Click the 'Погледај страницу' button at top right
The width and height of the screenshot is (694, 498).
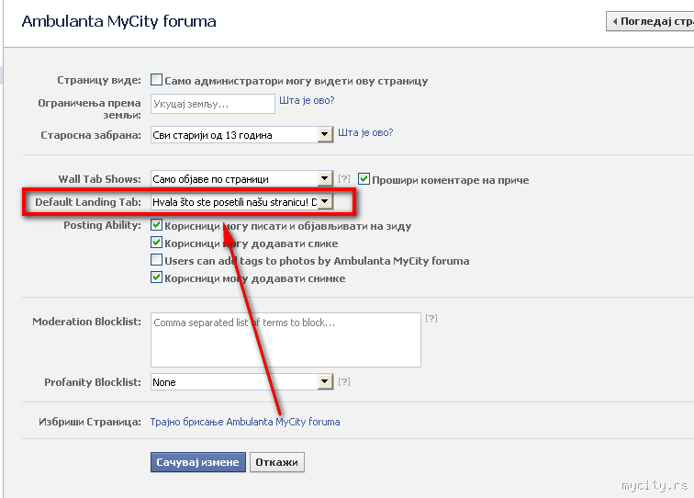click(x=650, y=21)
